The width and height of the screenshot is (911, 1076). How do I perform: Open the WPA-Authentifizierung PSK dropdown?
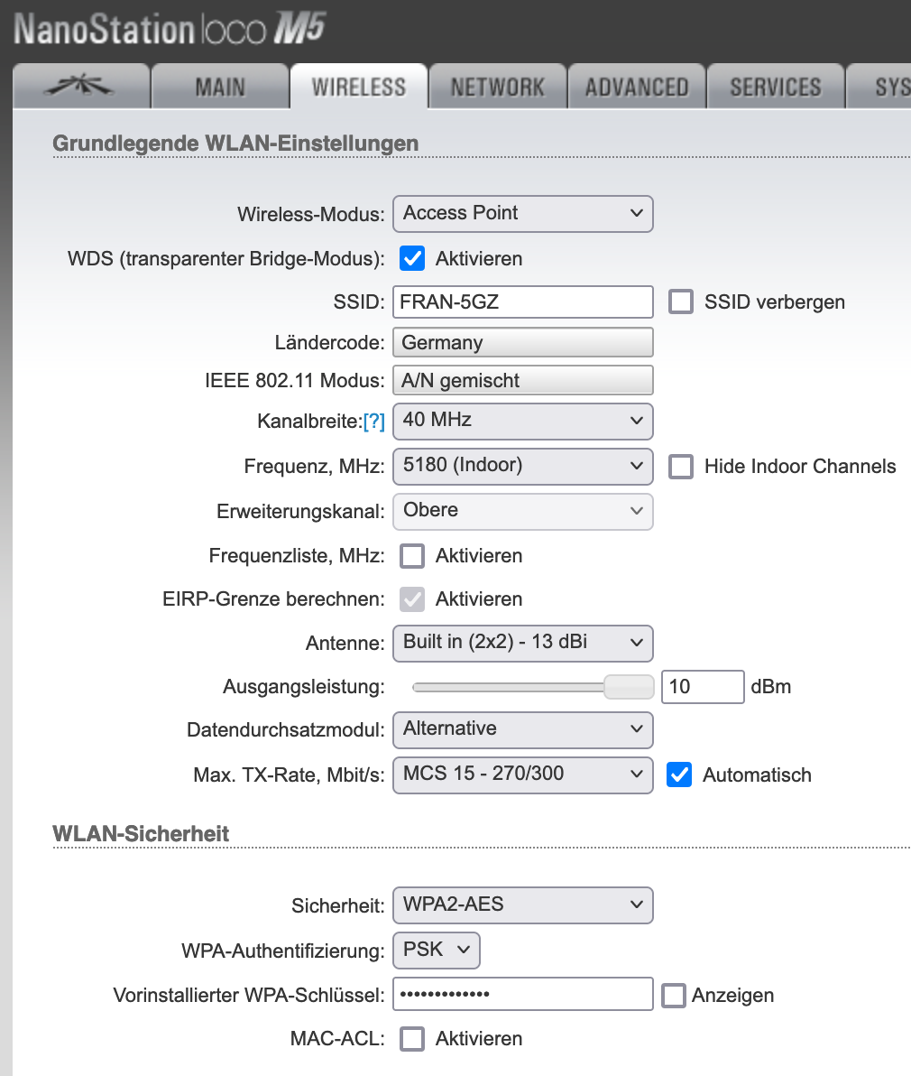point(437,951)
